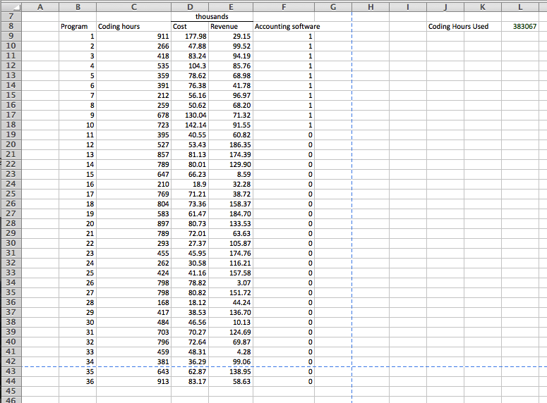547x403 pixels.
Task: Select revenue value 63.63
Action: pyautogui.click(x=231, y=234)
